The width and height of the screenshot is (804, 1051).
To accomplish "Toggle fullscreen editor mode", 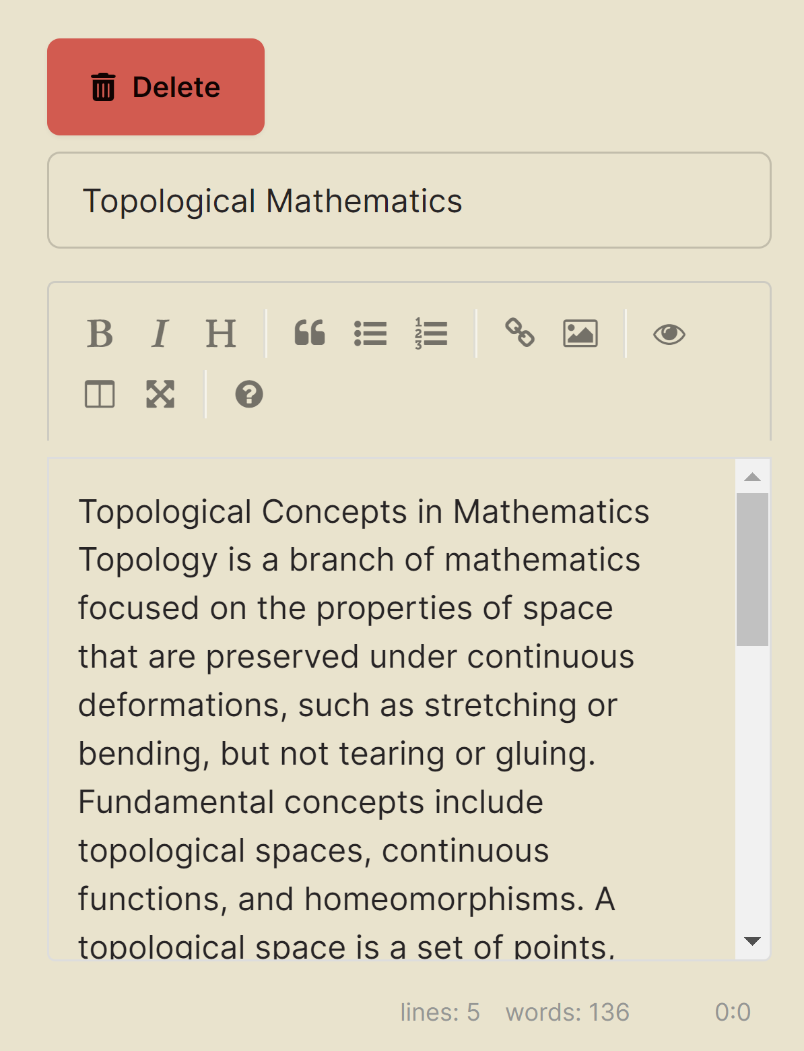I will pos(160,394).
